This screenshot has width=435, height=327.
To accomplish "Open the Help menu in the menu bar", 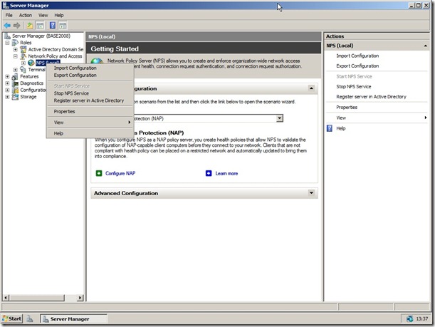I will [59, 15].
